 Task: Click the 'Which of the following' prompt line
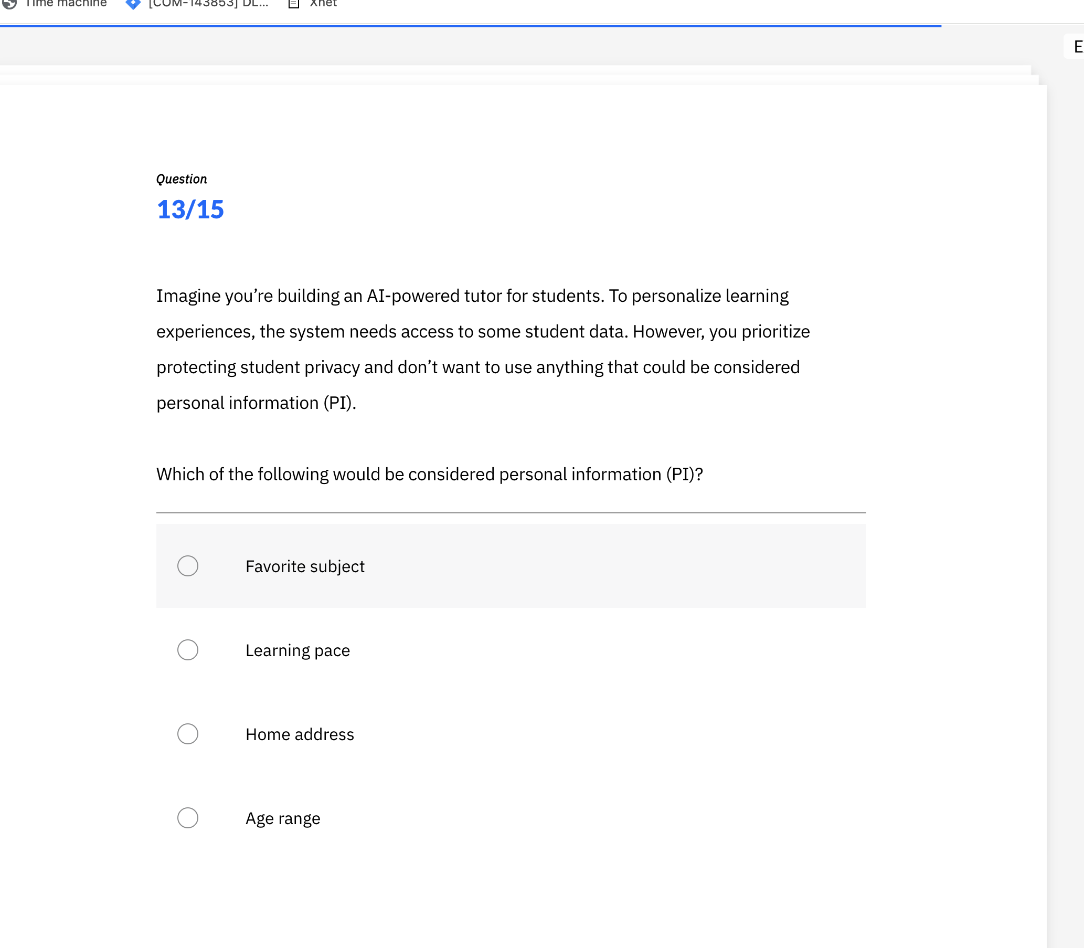[429, 474]
